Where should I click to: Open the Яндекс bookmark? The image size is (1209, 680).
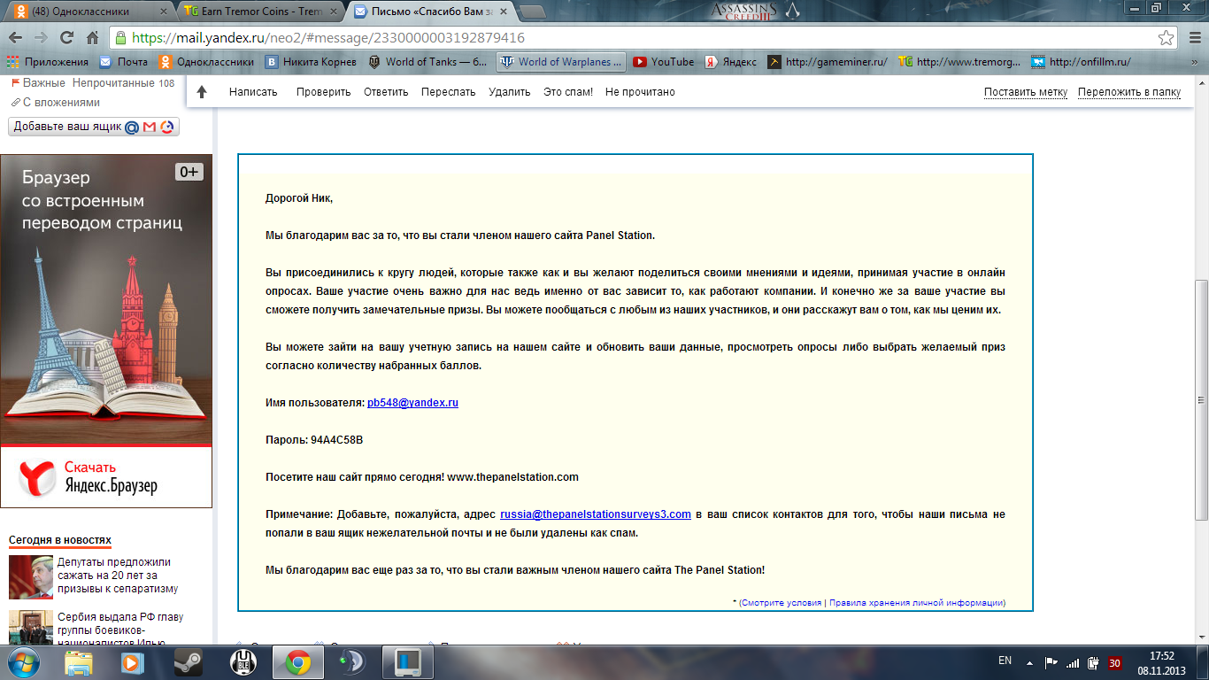coord(731,62)
